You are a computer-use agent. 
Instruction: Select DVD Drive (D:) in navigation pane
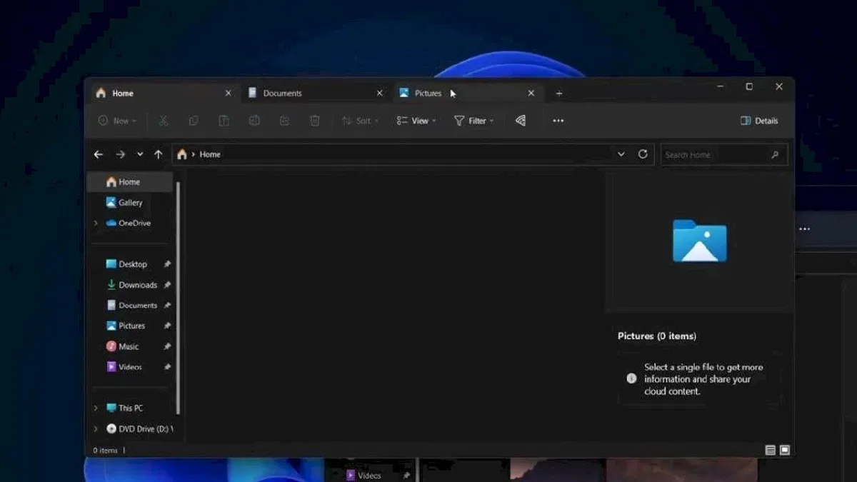click(139, 428)
